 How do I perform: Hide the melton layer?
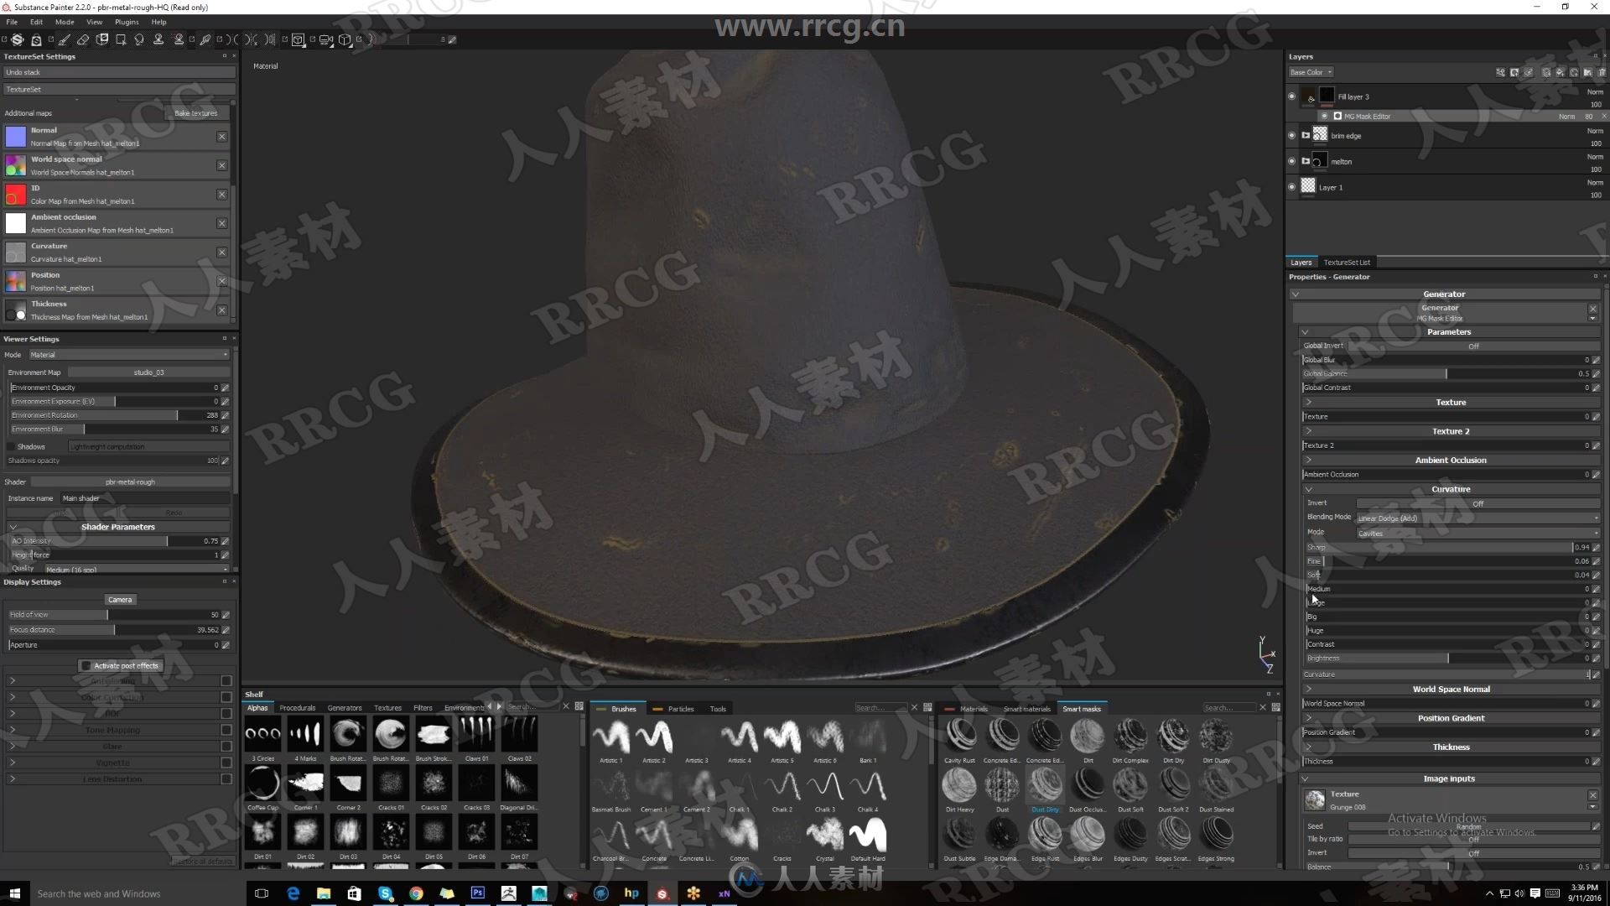coord(1291,161)
